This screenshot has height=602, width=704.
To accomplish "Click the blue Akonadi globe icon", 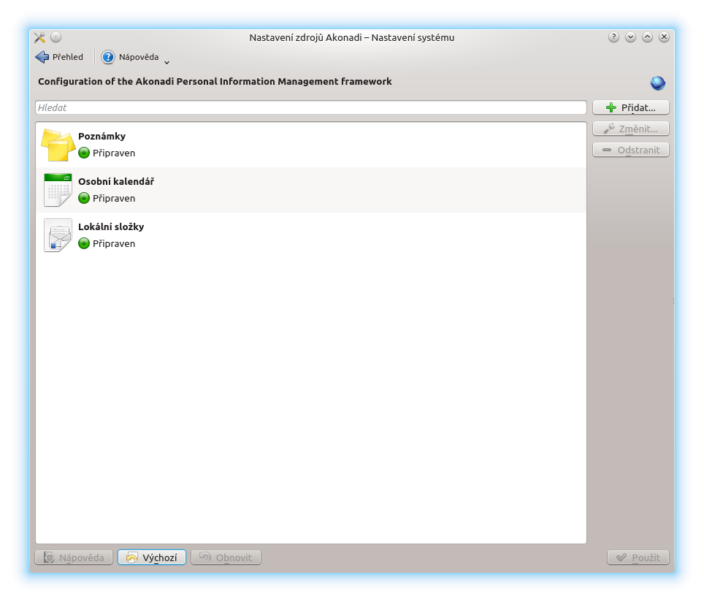I will [x=657, y=83].
